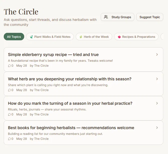Click comment bubble icon on season turning thread

pos(9,114)
